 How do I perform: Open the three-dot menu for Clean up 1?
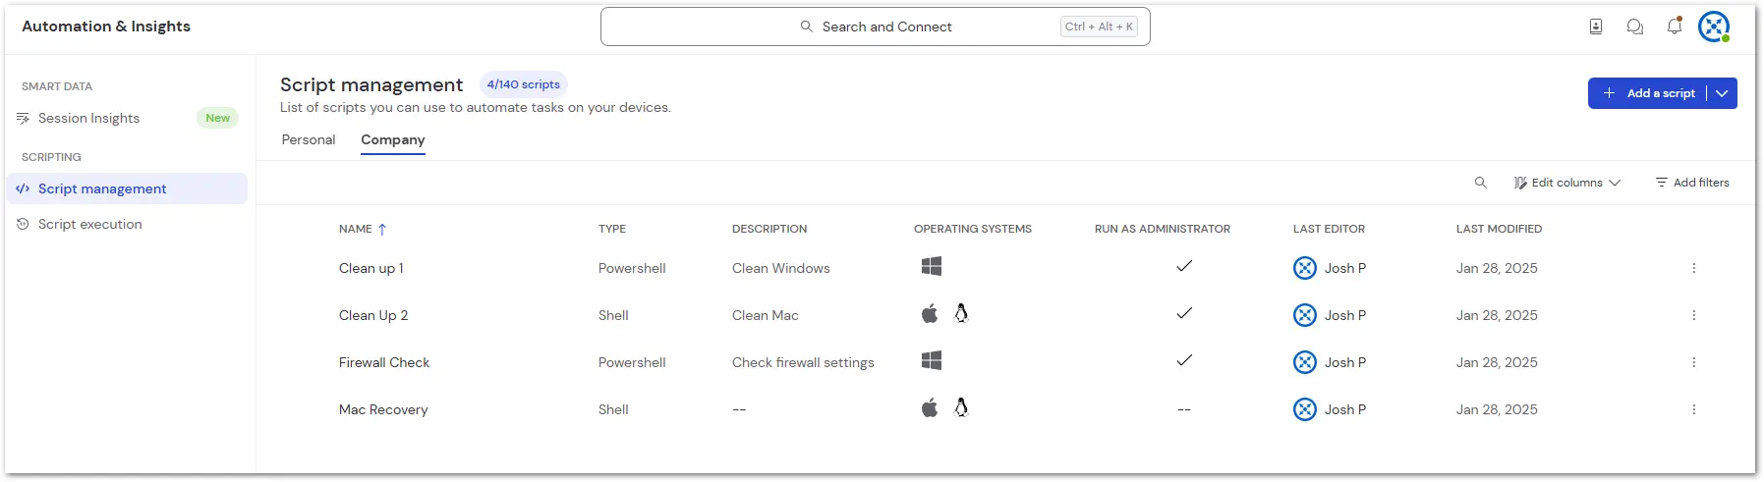click(x=1694, y=268)
